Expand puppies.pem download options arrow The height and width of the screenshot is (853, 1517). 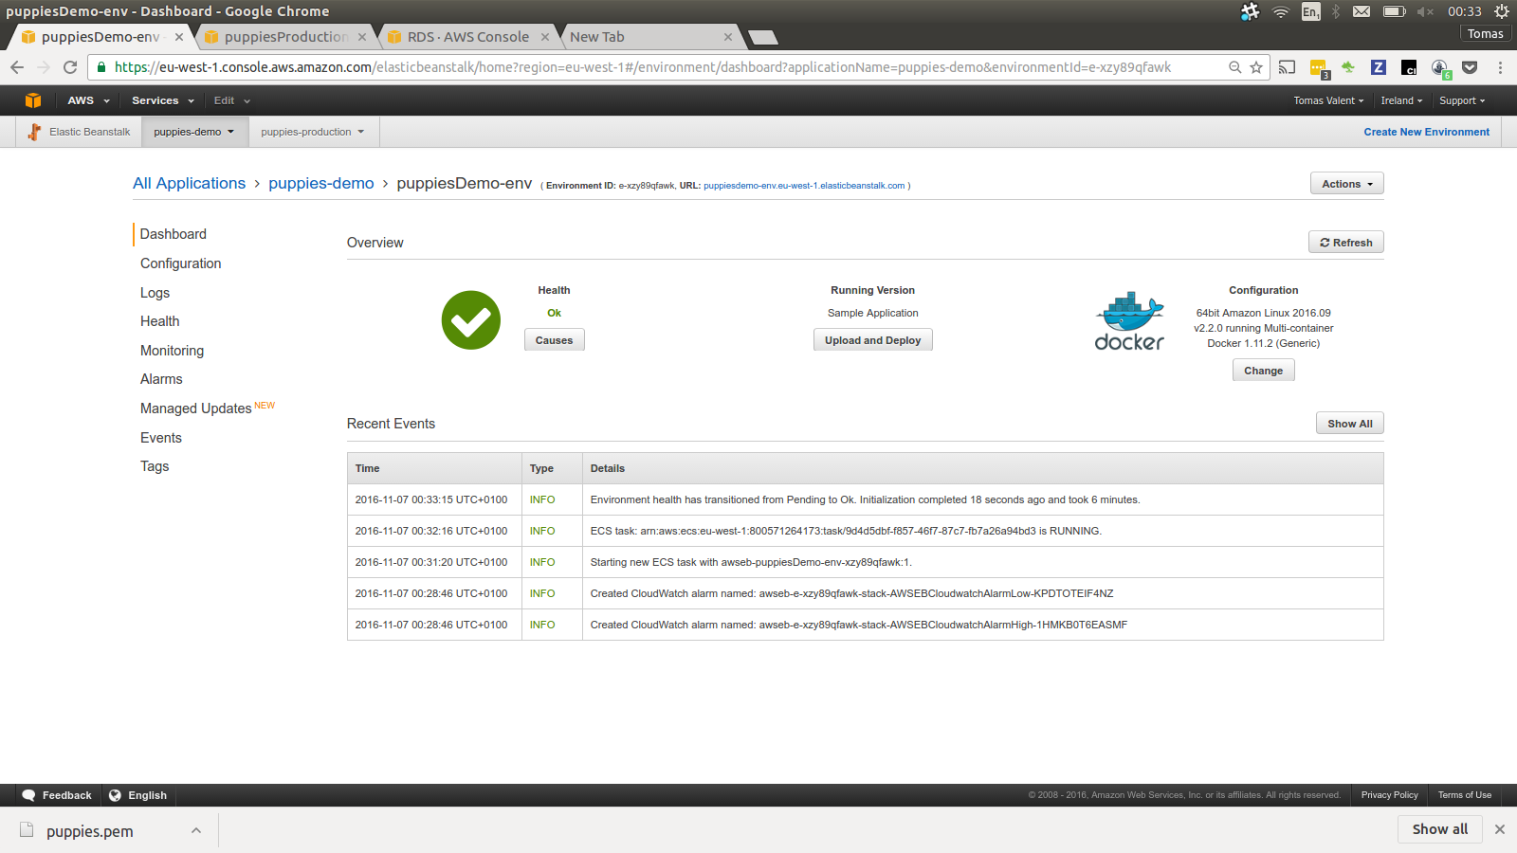(x=196, y=830)
